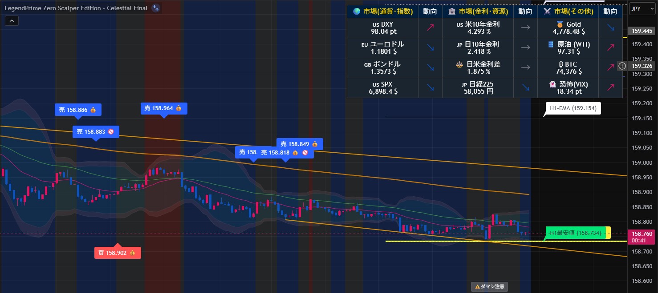Click the DXY upward trend arrow
The image size is (658, 293).
click(430, 28)
